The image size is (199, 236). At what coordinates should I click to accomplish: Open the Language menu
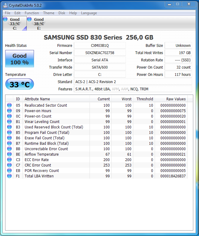(x=89, y=13)
